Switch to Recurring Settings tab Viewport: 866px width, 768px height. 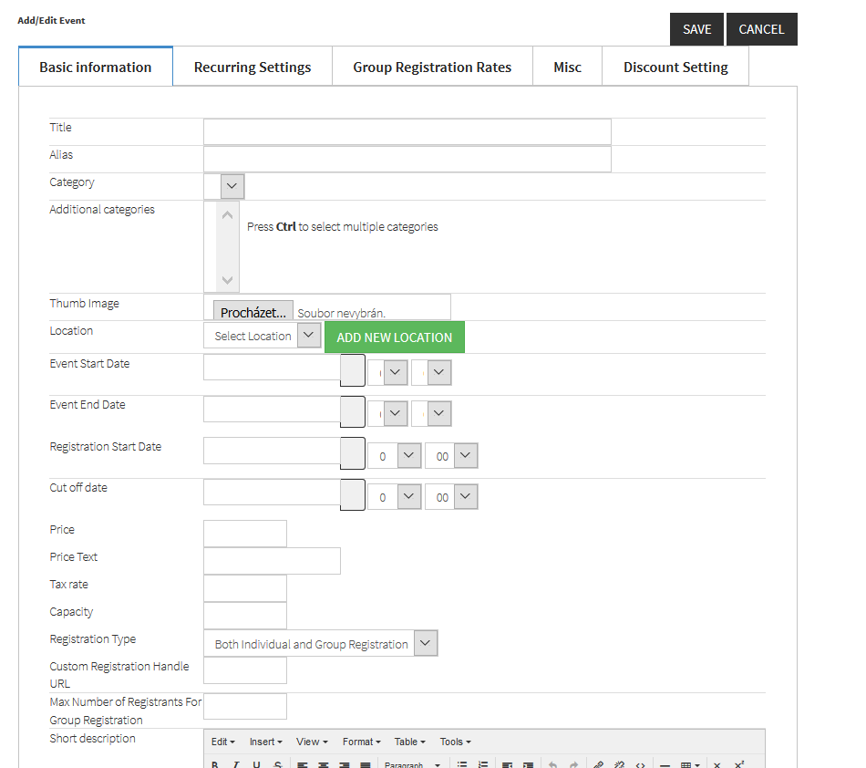tap(253, 67)
